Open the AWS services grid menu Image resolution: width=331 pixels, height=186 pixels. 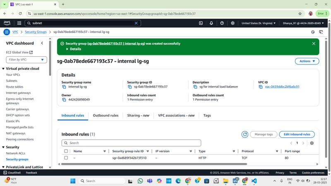point(19,23)
